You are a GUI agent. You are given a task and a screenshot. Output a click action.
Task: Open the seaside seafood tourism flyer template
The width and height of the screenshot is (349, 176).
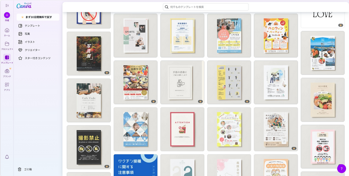pos(322,53)
